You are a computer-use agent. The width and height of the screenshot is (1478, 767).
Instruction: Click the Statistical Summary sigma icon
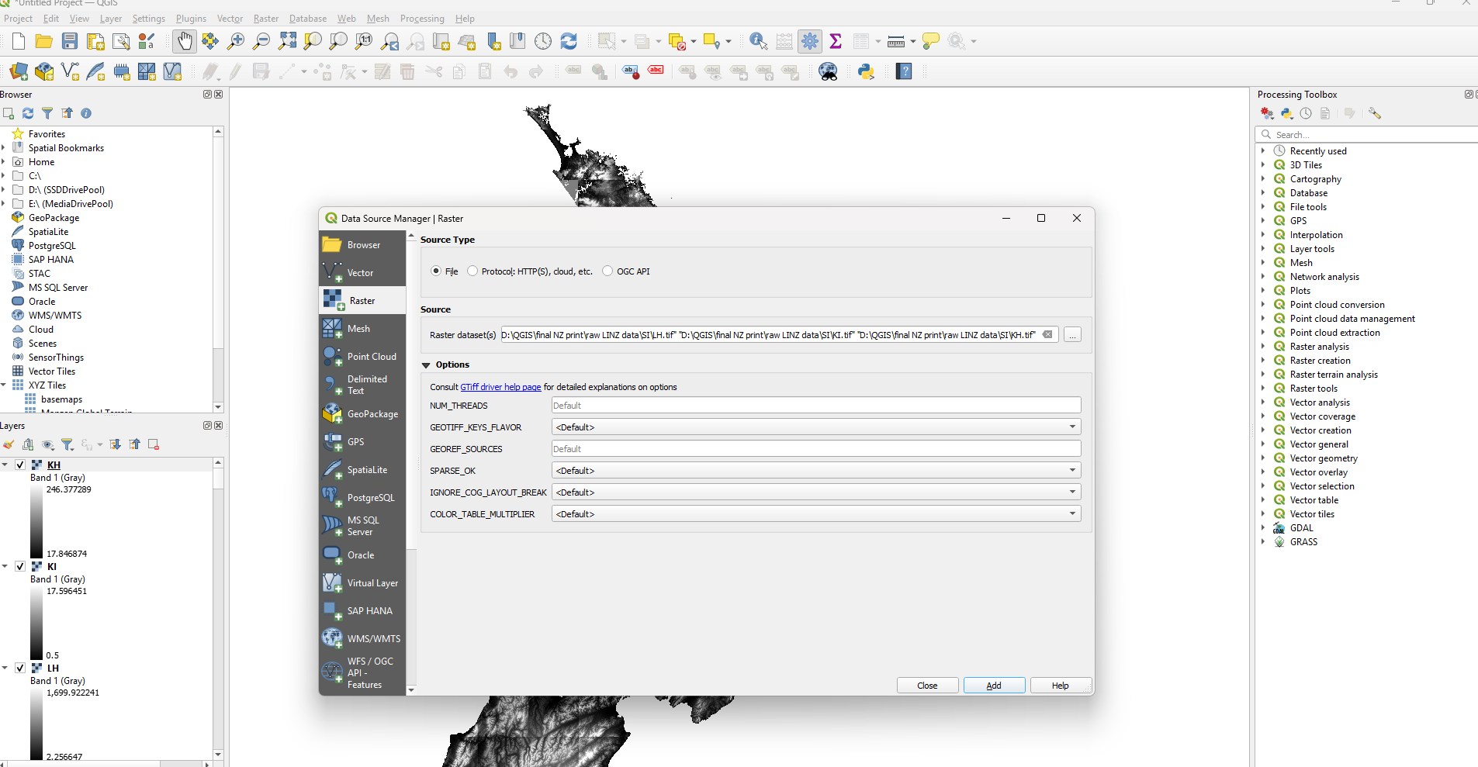[836, 41]
